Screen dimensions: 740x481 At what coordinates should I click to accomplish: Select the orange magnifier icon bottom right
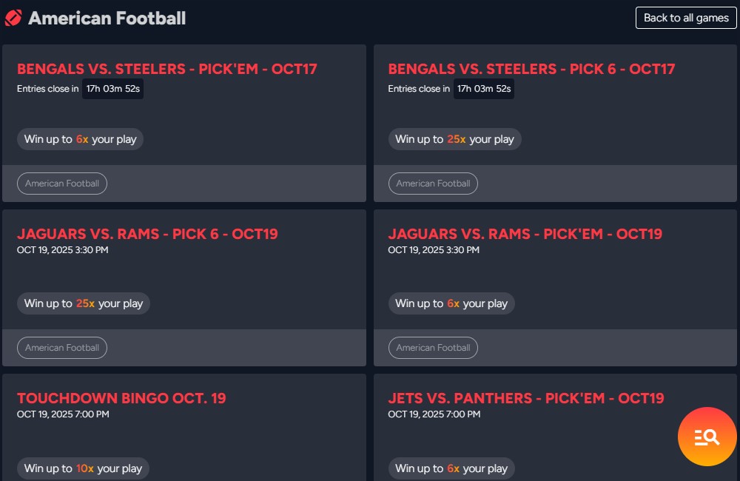[707, 437]
